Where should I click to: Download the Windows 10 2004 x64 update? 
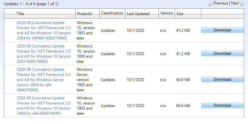[222, 105]
